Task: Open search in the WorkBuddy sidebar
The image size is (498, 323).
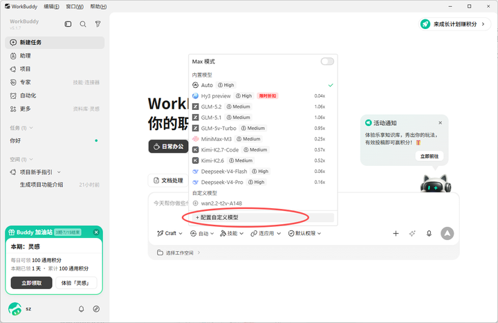Action: (83, 24)
